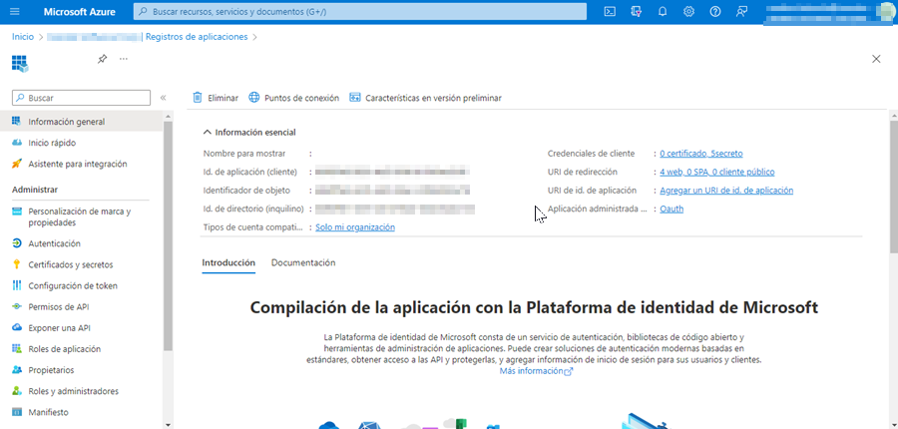Pin this app registration with the pin icon
This screenshot has height=429, width=898.
(x=102, y=59)
